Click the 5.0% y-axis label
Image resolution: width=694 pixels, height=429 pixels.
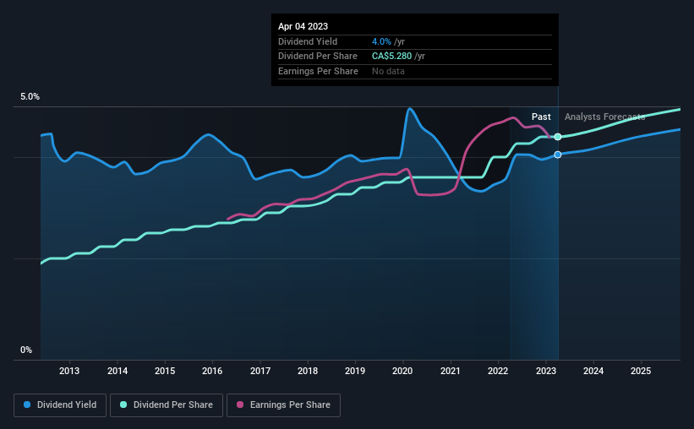coord(30,96)
